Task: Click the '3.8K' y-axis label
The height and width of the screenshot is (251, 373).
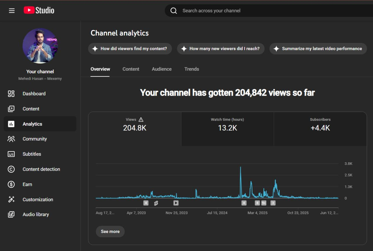Action: (x=349, y=164)
